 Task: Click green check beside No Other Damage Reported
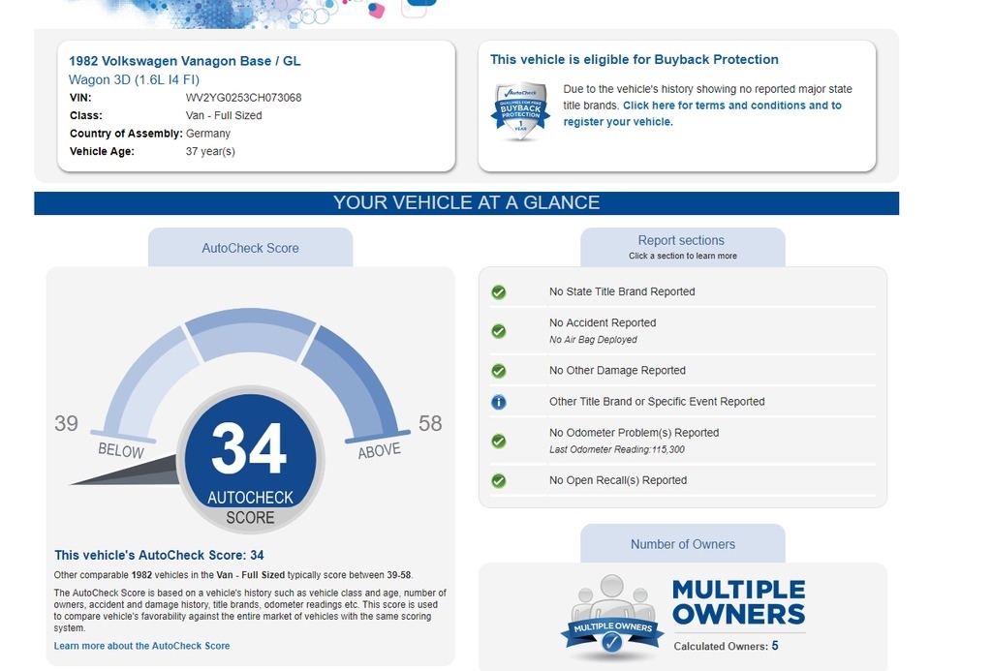(499, 371)
